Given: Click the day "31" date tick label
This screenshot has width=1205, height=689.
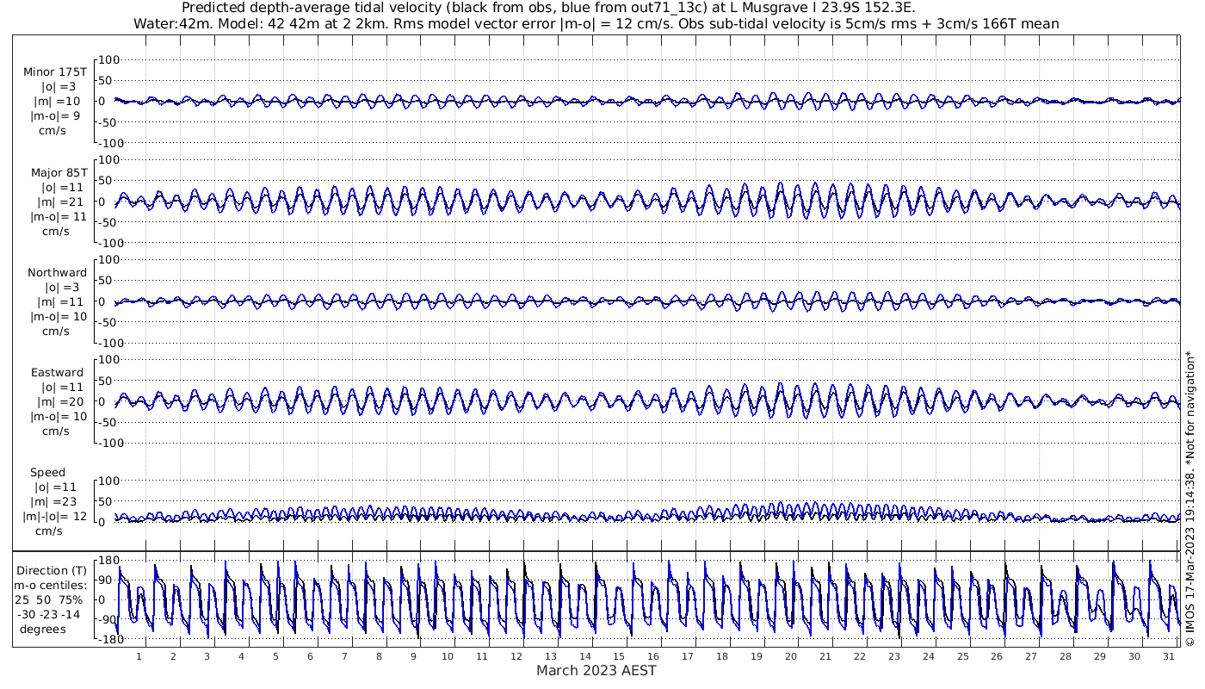Looking at the screenshot, I should point(1169,656).
